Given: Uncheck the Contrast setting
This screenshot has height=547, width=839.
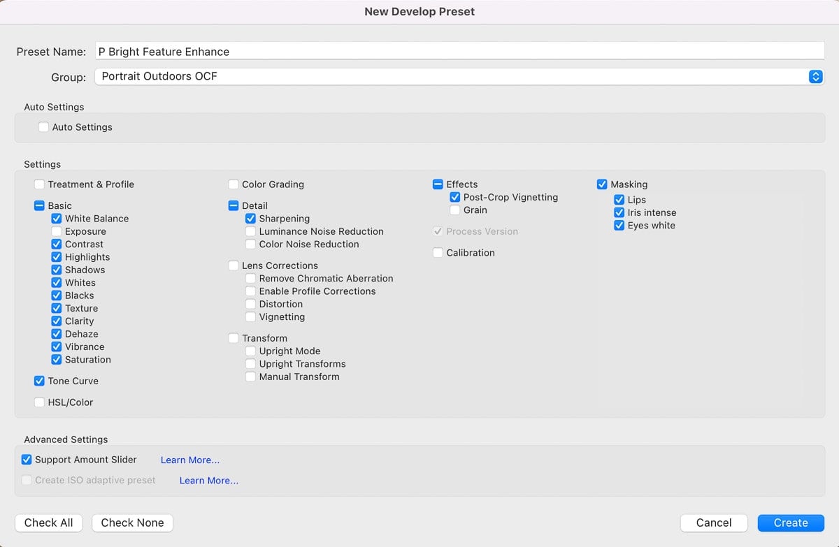Looking at the screenshot, I should (57, 245).
